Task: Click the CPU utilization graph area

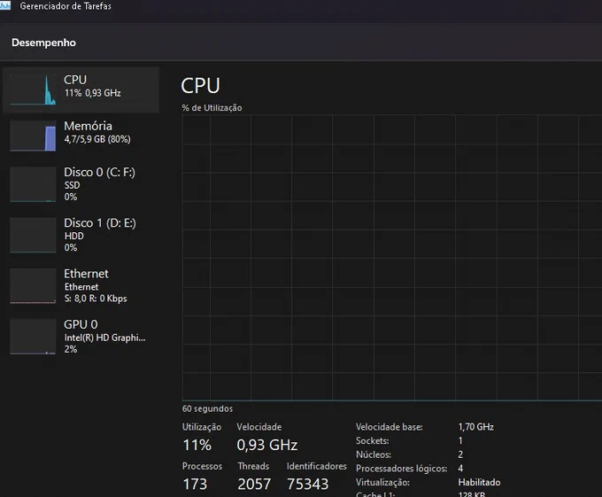Action: click(392, 257)
